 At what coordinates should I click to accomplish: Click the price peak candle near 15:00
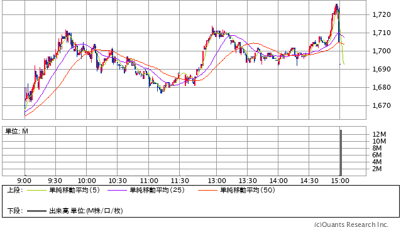click(x=336, y=8)
